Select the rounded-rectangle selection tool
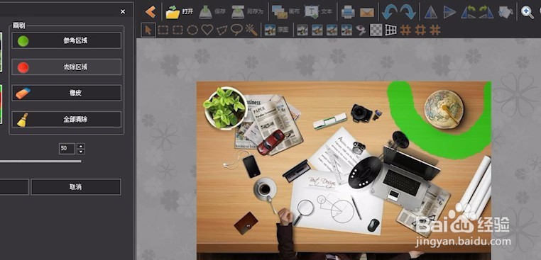 point(177,30)
